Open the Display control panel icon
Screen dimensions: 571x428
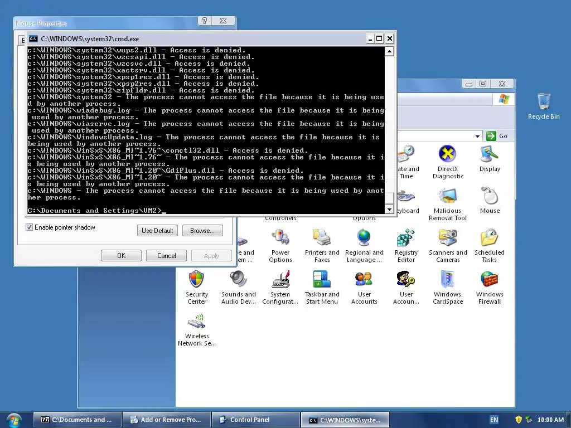490,158
